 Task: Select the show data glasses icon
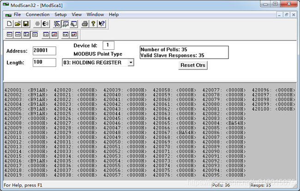point(66,24)
